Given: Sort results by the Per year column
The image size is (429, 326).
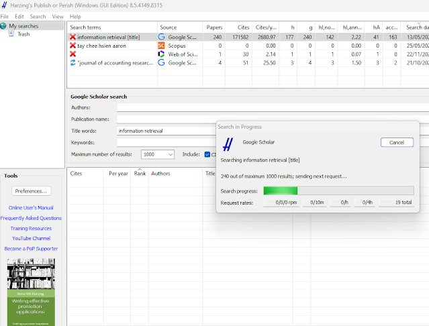Looking at the screenshot, I should click(x=117, y=174).
